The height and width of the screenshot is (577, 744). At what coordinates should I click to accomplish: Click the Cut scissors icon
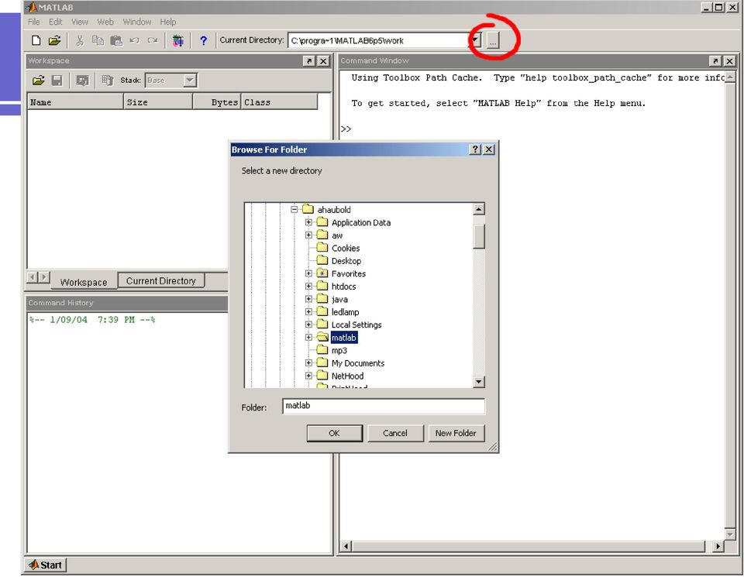[80, 41]
